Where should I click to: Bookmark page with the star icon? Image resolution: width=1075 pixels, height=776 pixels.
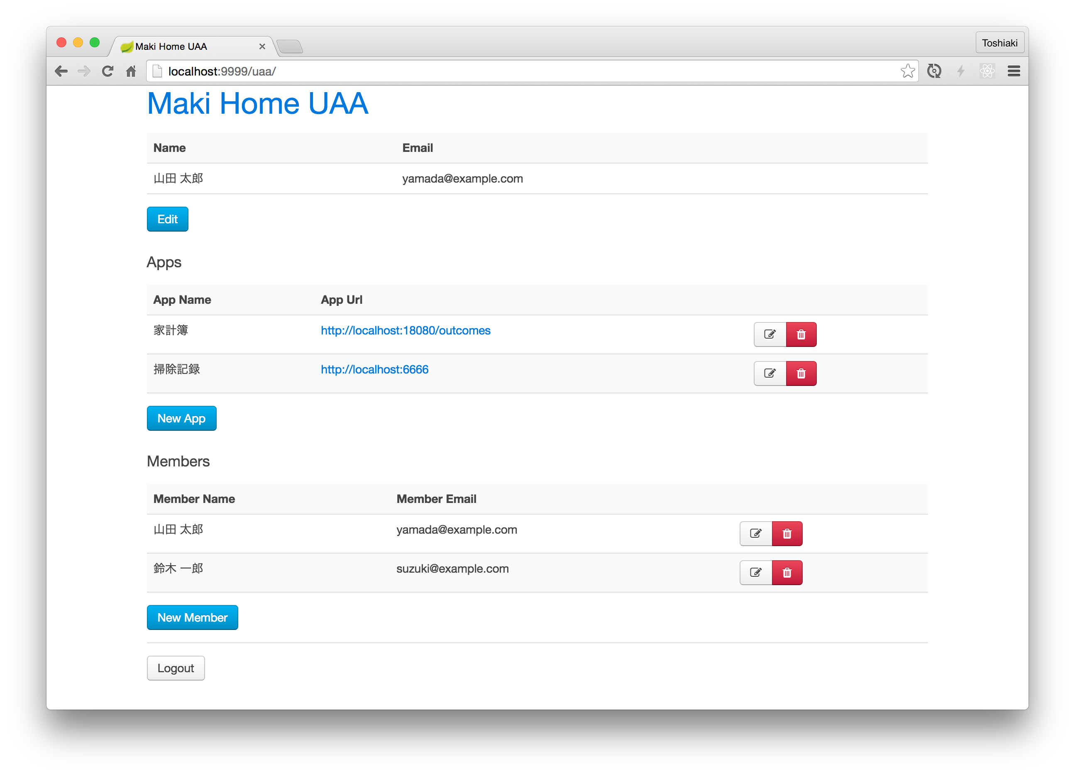907,71
